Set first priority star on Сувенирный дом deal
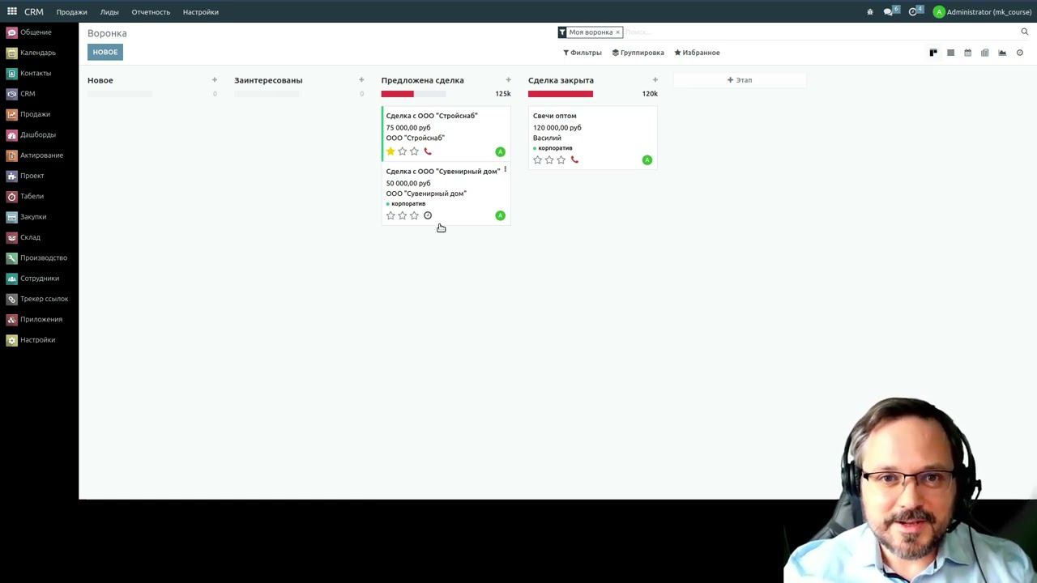This screenshot has width=1037, height=583. (x=390, y=215)
